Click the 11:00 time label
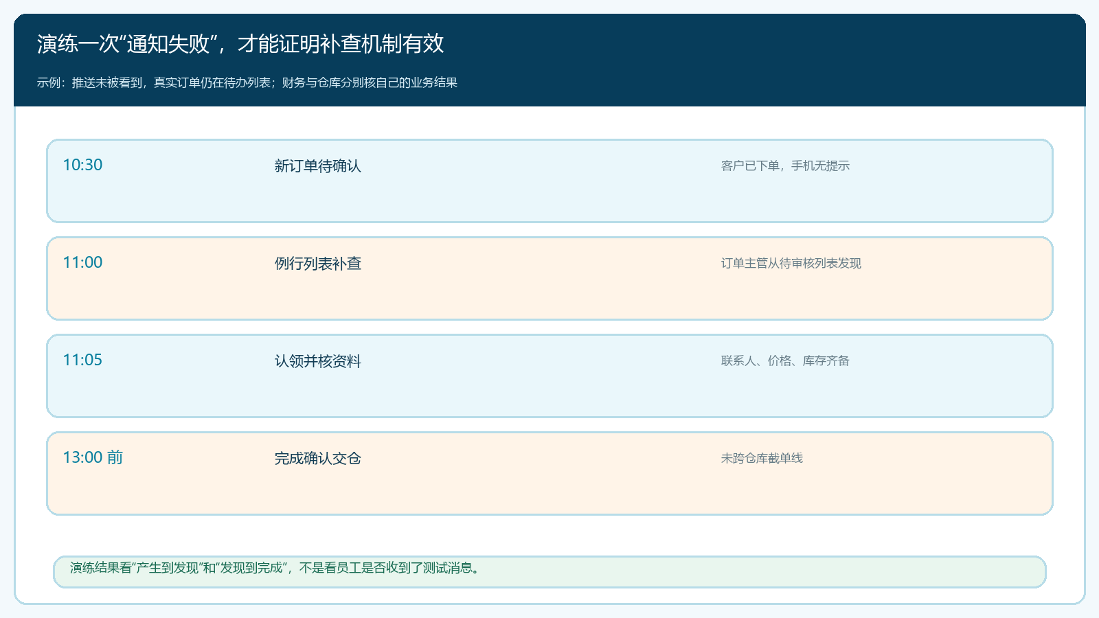Image resolution: width=1099 pixels, height=618 pixels. (82, 262)
